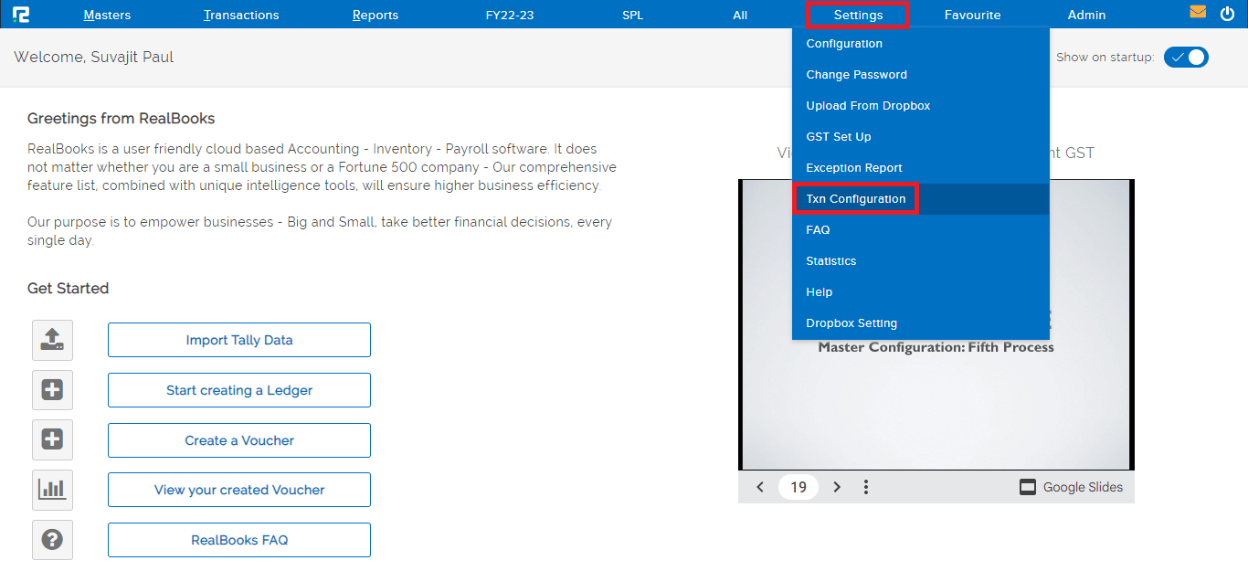Toggle the Show on startup switch
Viewport: 1248px width, 571px height.
[x=1186, y=57]
